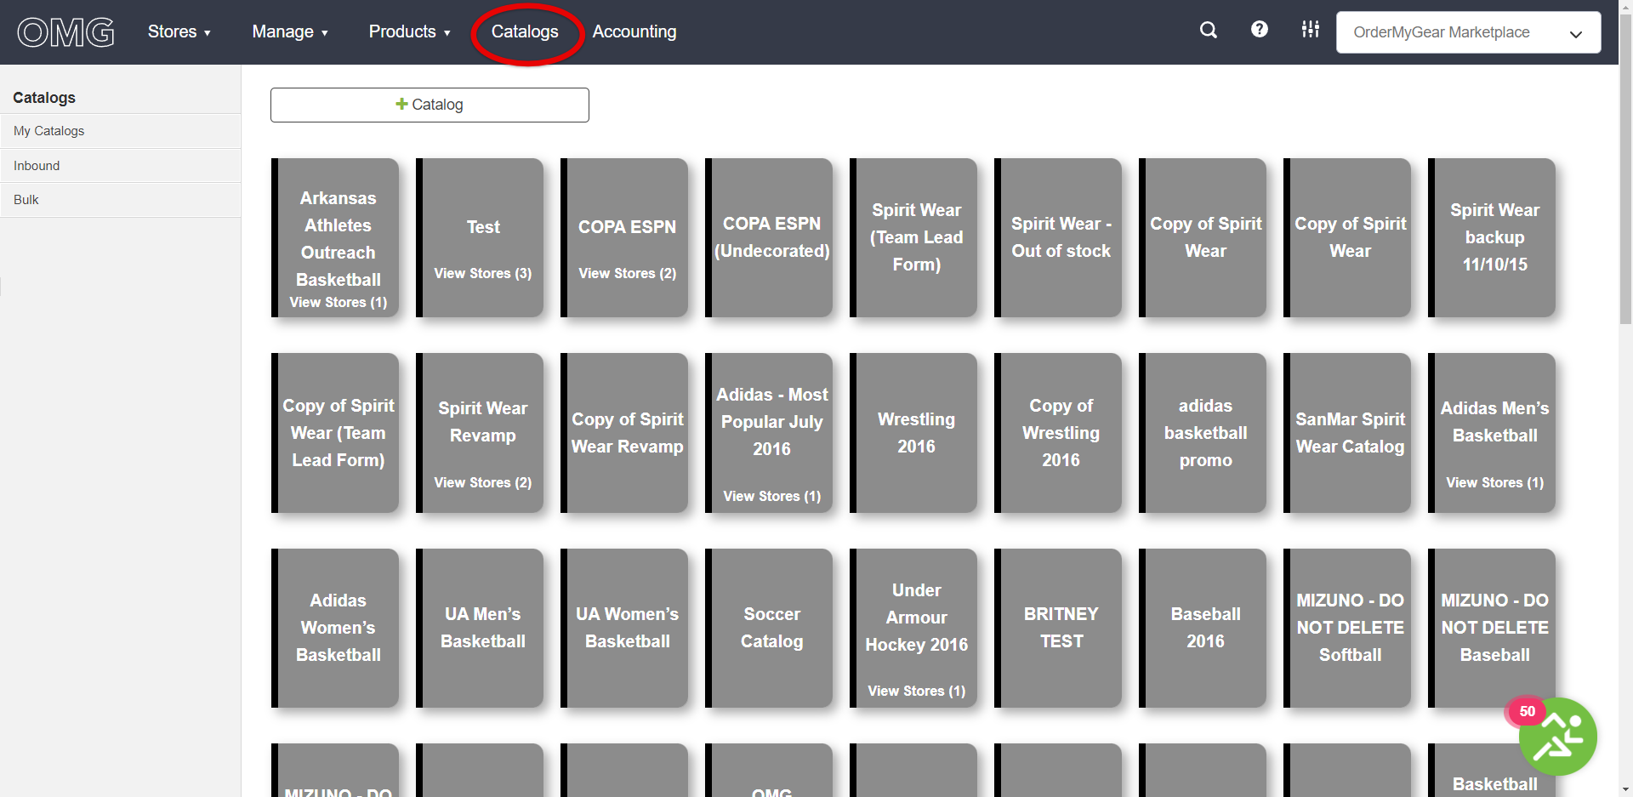1633x797 pixels.
Task: Go to the Catalogs tab
Action: tap(525, 31)
